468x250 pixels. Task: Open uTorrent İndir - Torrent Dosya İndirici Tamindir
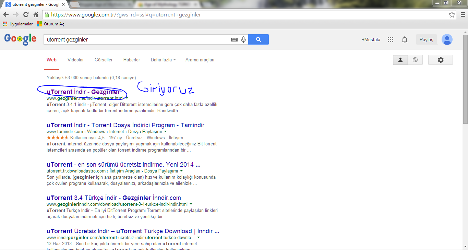tap(125, 125)
